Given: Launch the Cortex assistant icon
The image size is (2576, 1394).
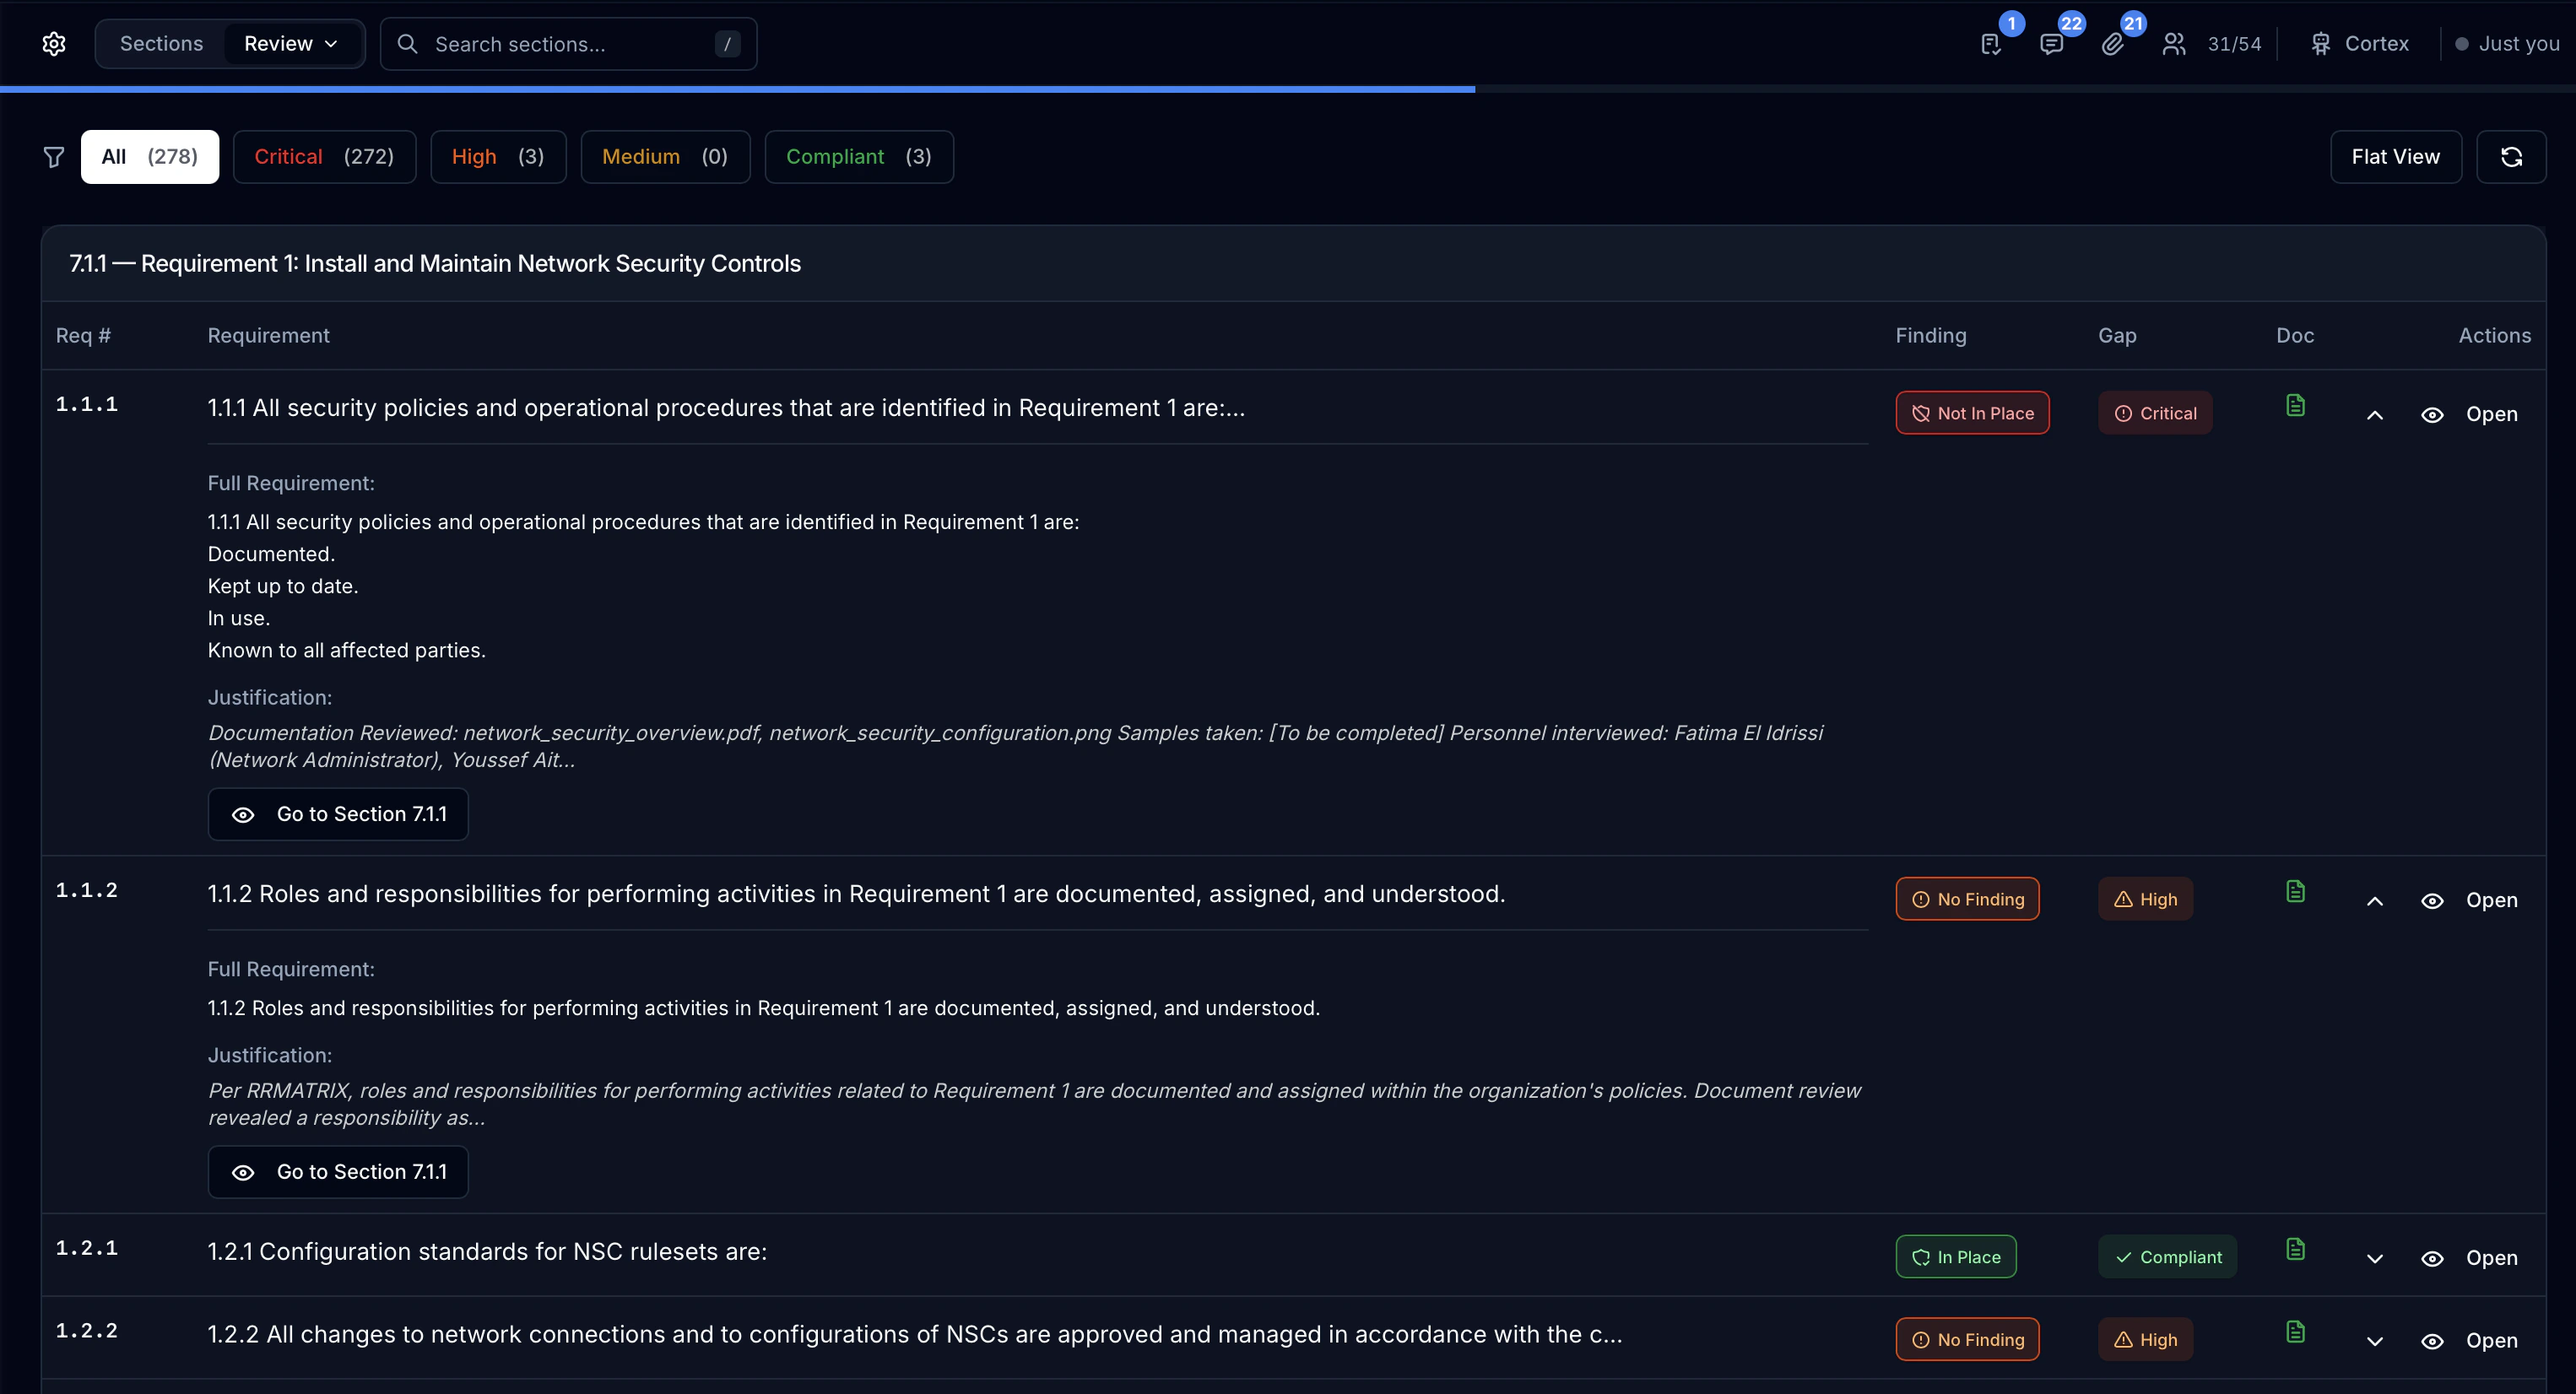Looking at the screenshot, I should pos(2322,43).
